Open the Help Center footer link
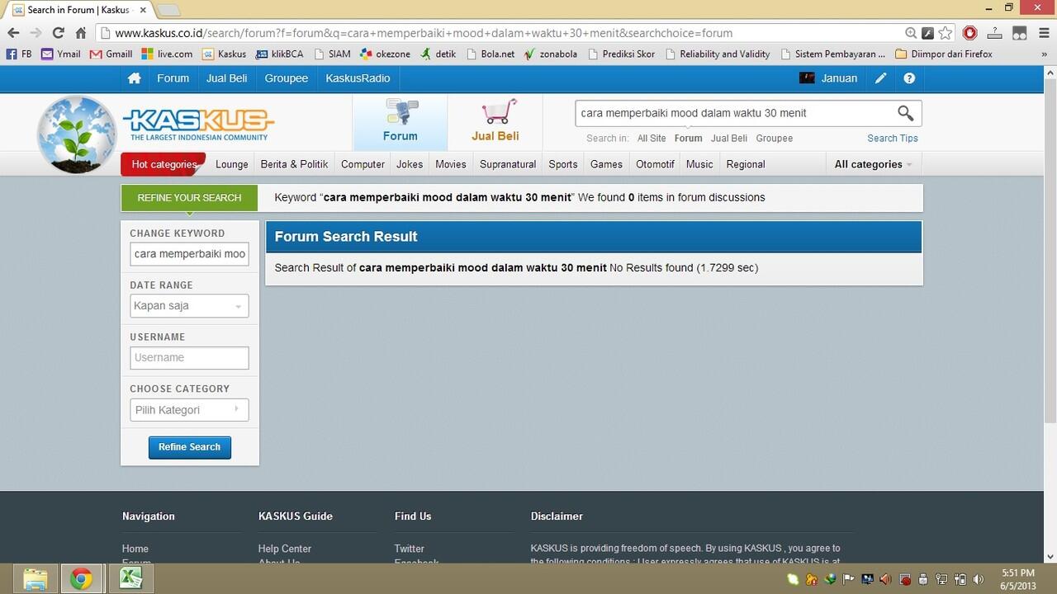Viewport: 1057px width, 594px height. click(285, 549)
